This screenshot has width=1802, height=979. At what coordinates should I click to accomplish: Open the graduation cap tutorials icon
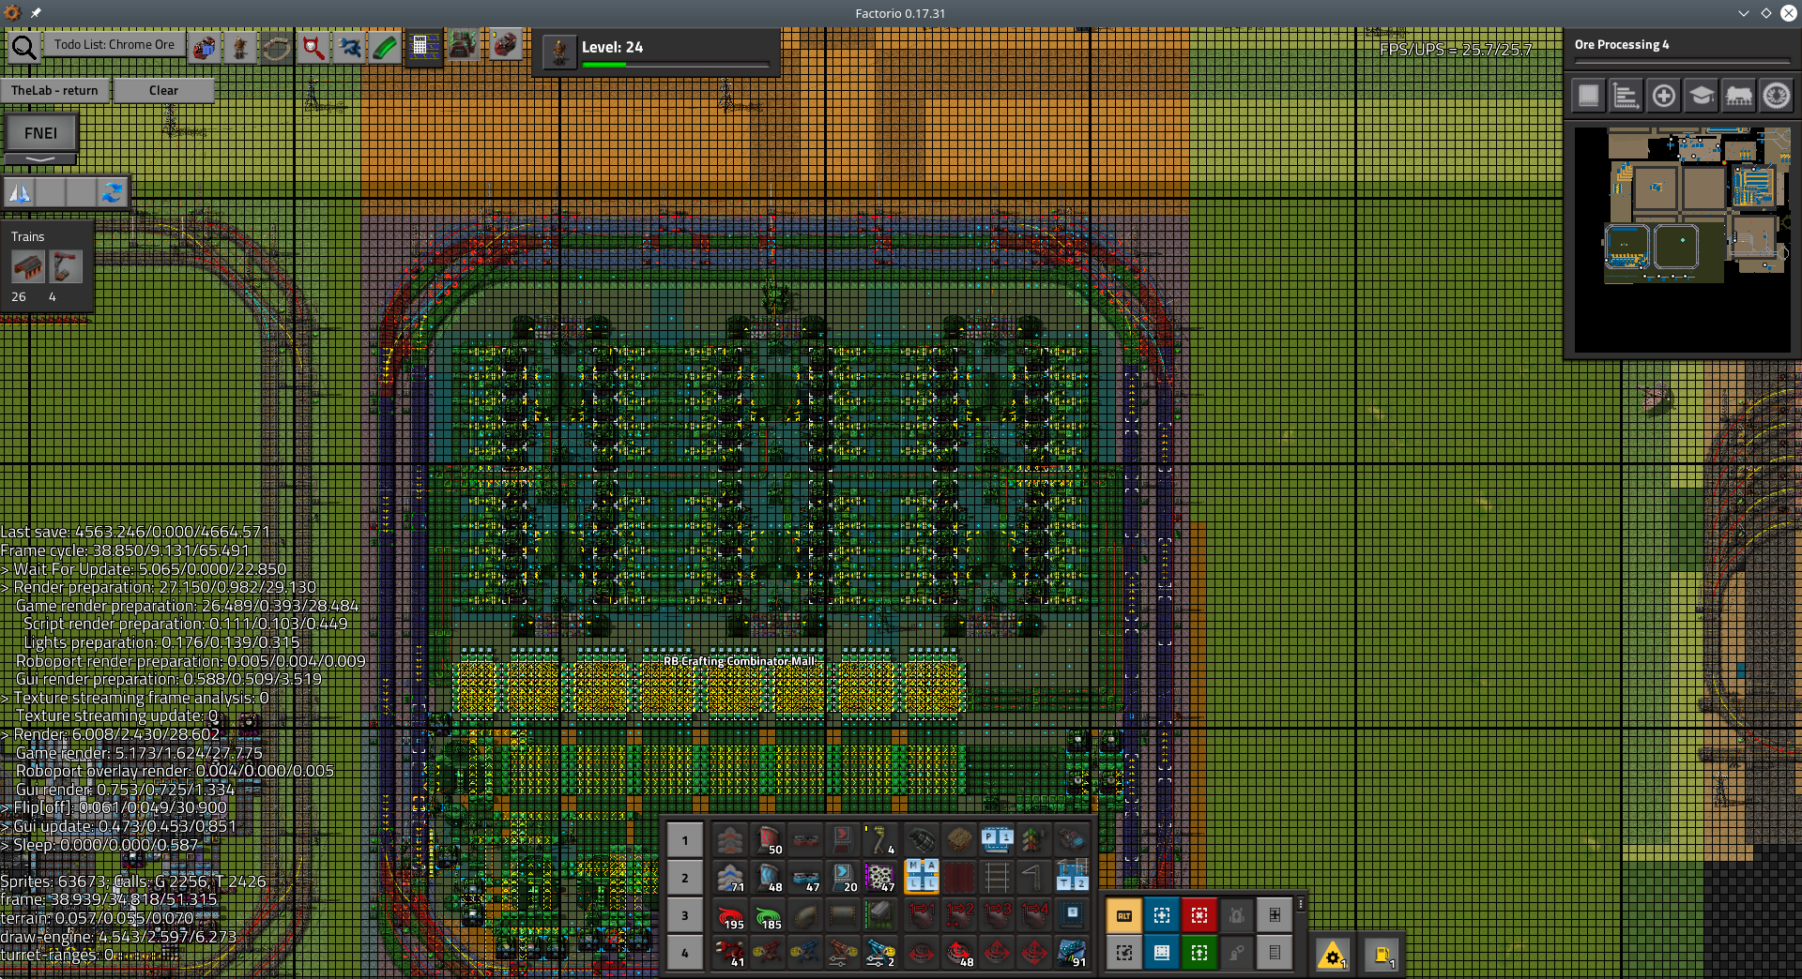[1701, 96]
